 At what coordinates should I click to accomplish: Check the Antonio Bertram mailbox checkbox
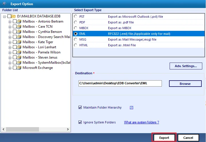[x=15, y=21]
